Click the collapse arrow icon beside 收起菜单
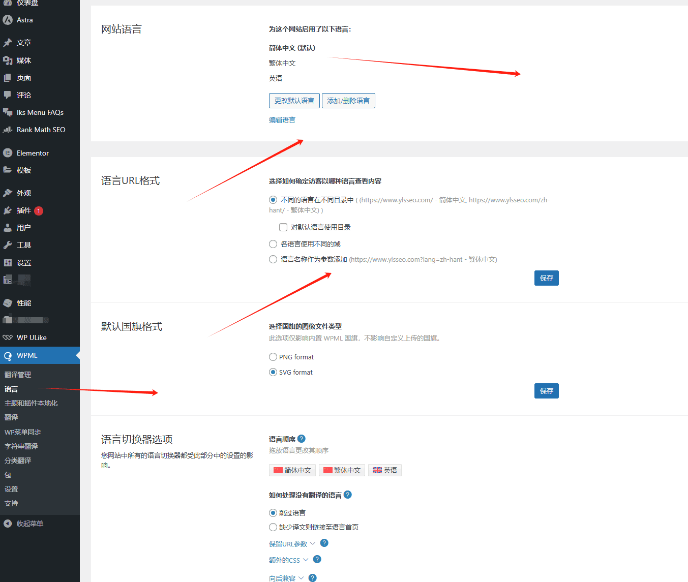 [x=8, y=524]
